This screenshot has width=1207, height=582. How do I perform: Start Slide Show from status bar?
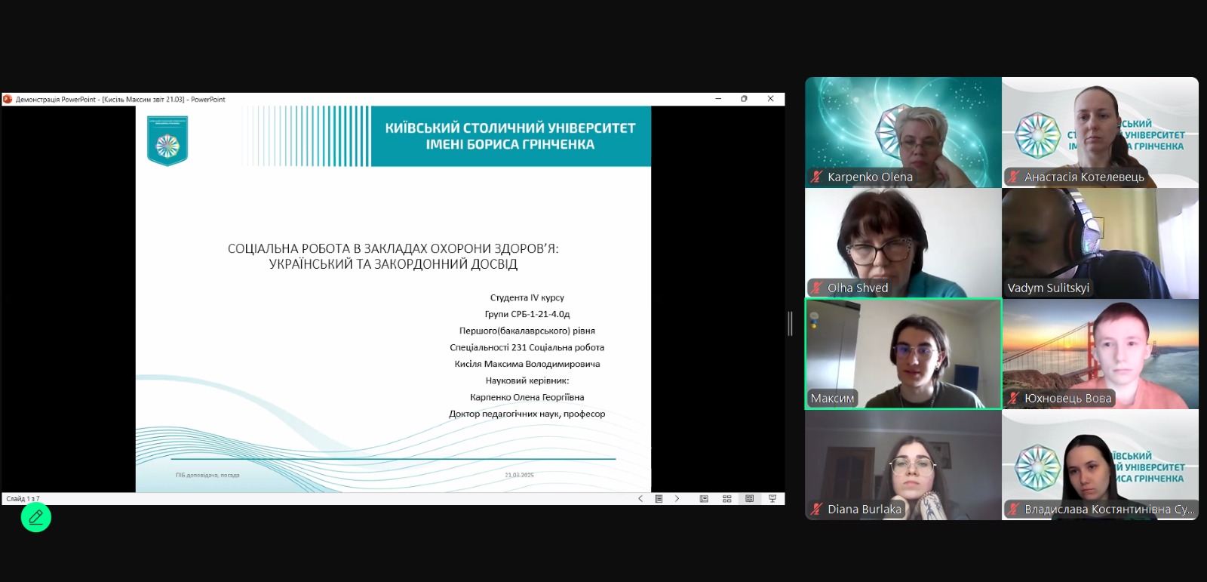pyautogui.click(x=772, y=499)
